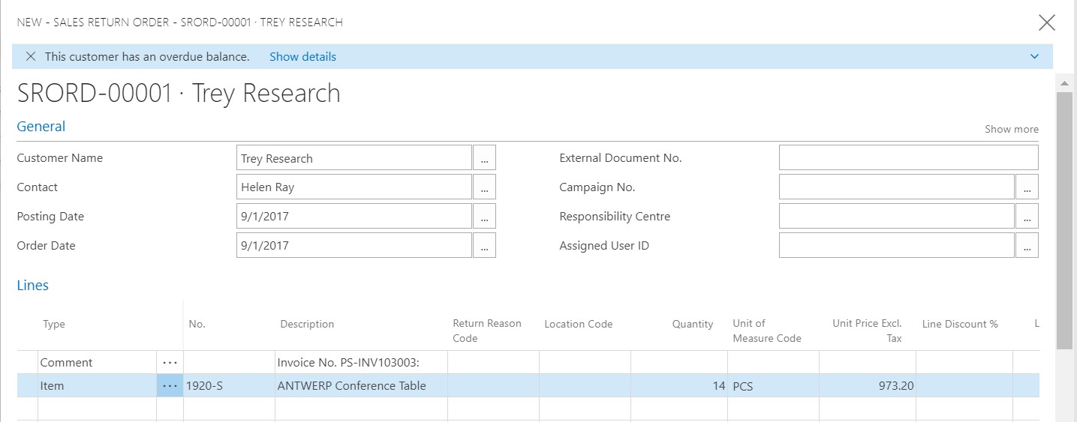
Task: Select the Item type cell
Action: tap(98, 386)
